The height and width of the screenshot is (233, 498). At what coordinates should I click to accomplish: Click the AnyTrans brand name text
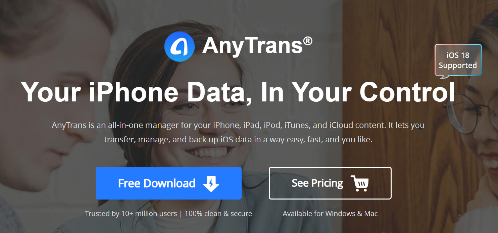point(252,46)
